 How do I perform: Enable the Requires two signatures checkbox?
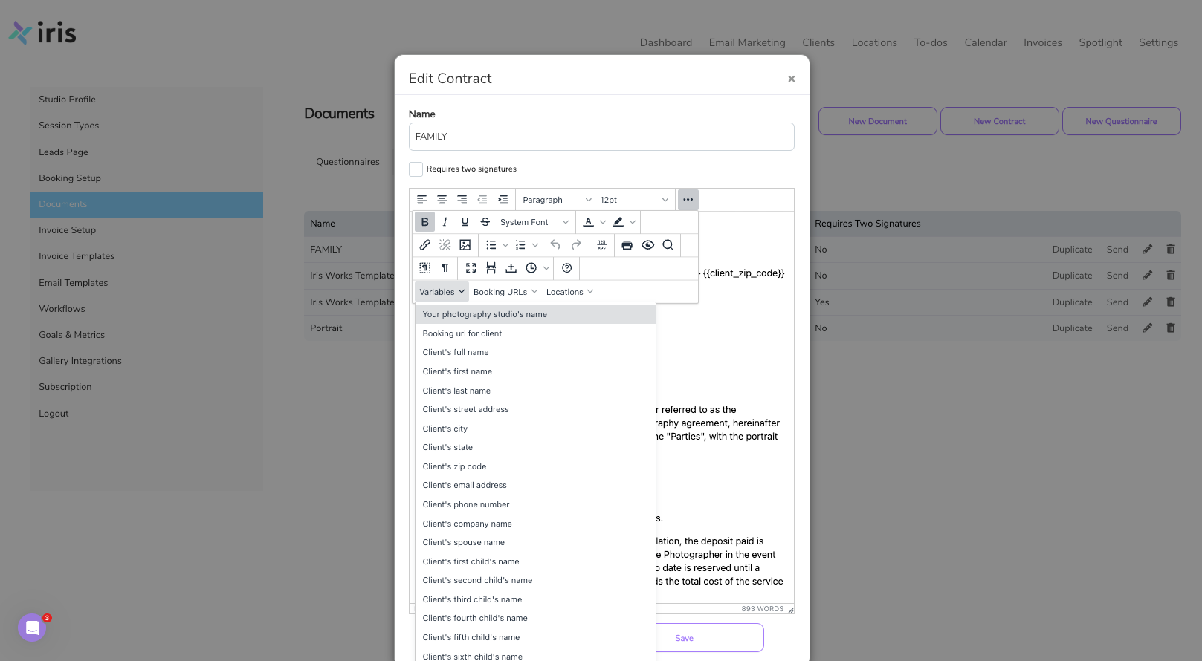click(x=416, y=169)
